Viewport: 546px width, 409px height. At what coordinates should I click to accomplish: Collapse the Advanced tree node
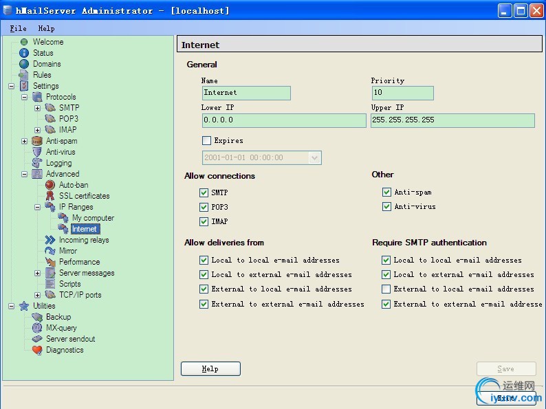(x=24, y=174)
